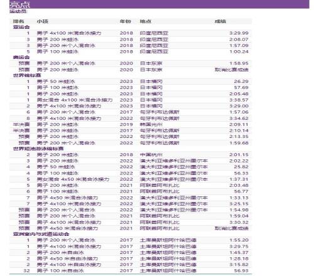314x276 pixels.
Task: Select the 韩国光州 location cell
Action: pyautogui.click(x=151, y=124)
